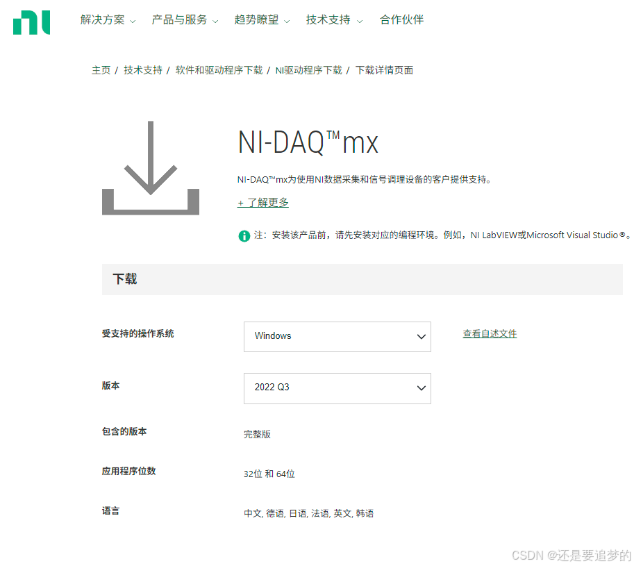
Task: Go to the 合作伙伴 menu item
Action: pos(401,20)
